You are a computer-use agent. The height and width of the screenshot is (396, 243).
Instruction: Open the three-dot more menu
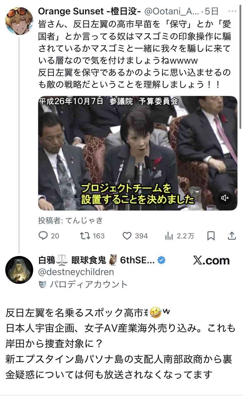(x=232, y=11)
